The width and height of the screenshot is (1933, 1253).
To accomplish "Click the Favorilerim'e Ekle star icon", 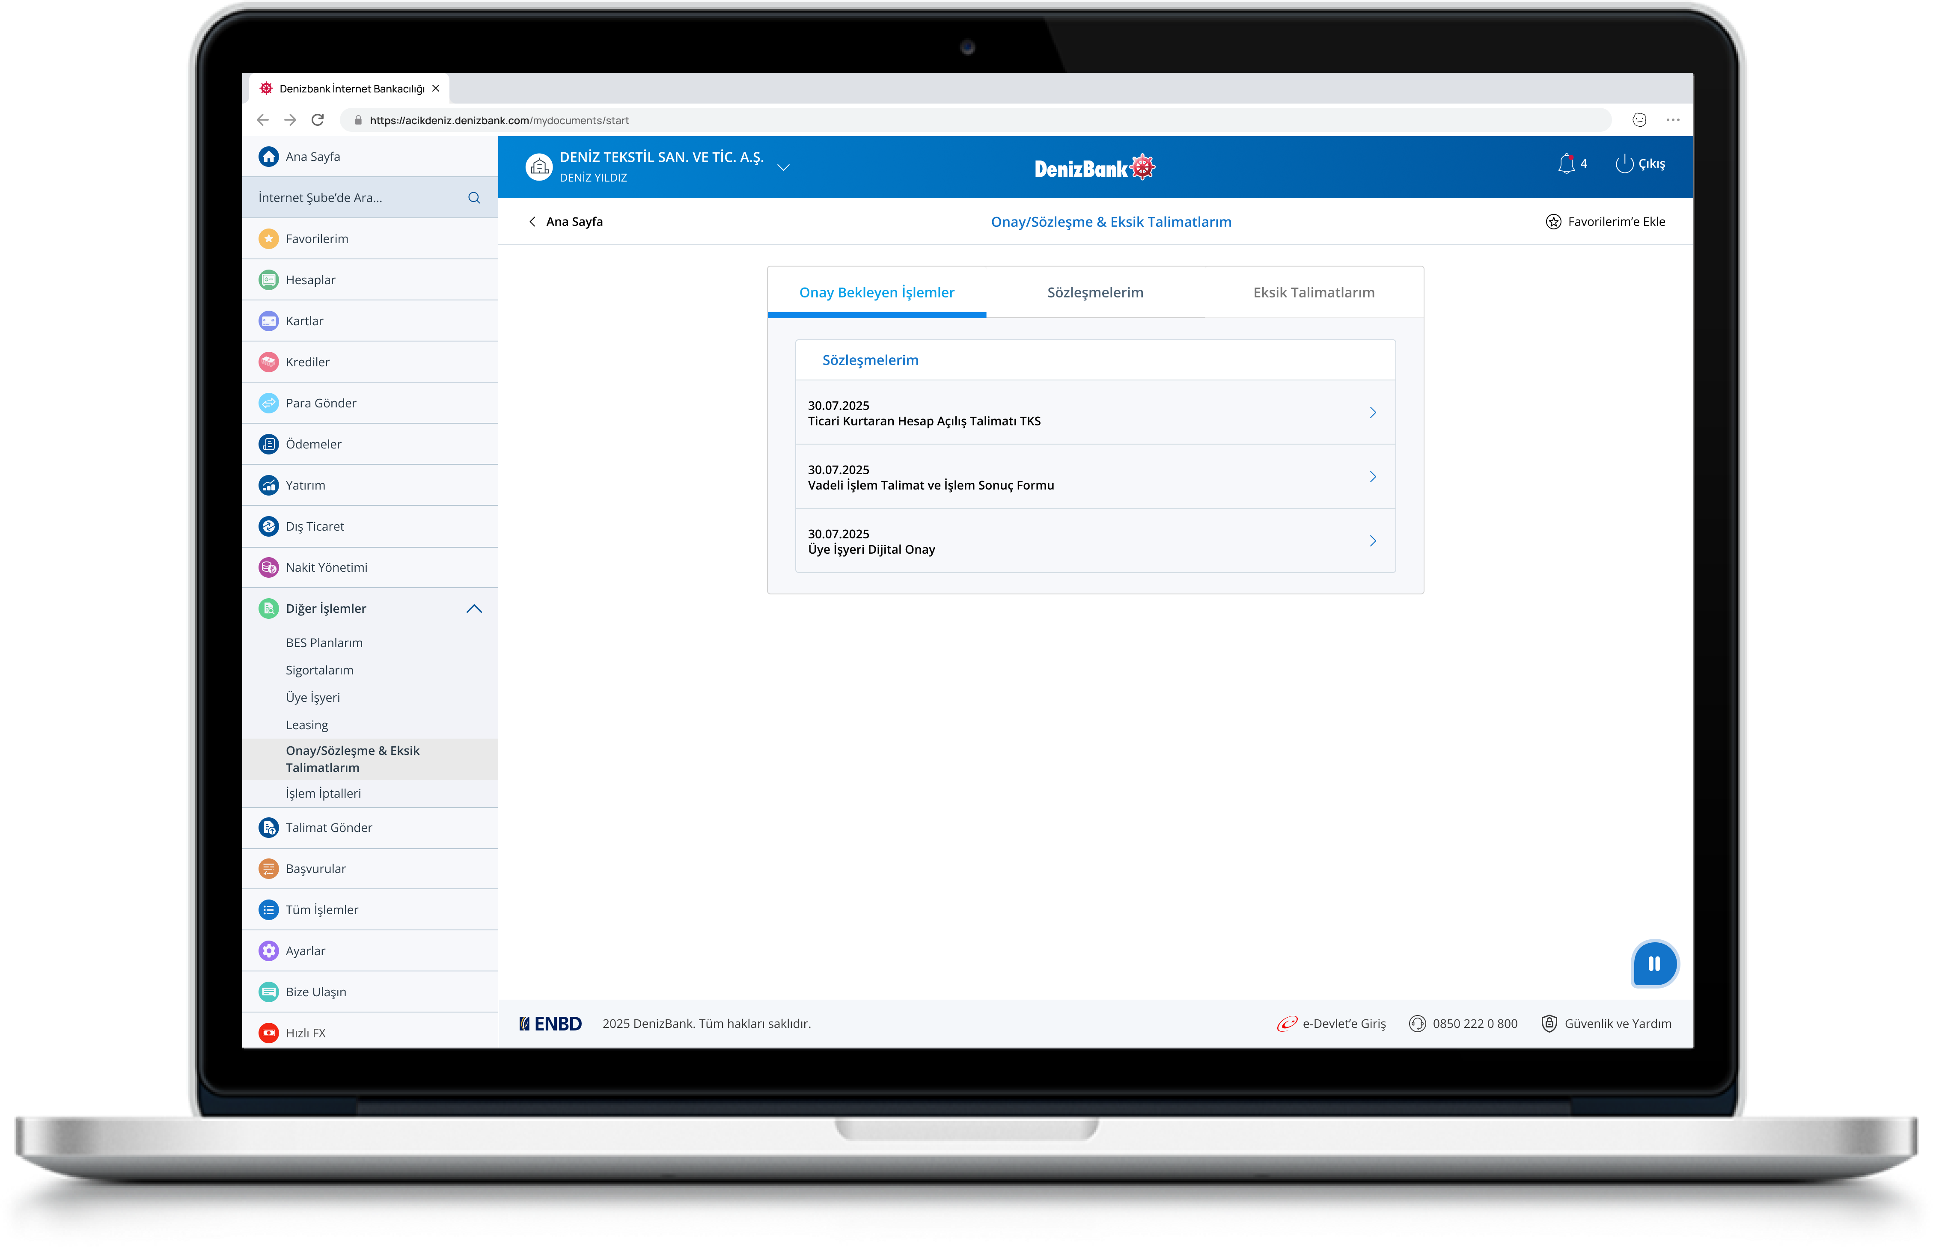I will (1553, 222).
